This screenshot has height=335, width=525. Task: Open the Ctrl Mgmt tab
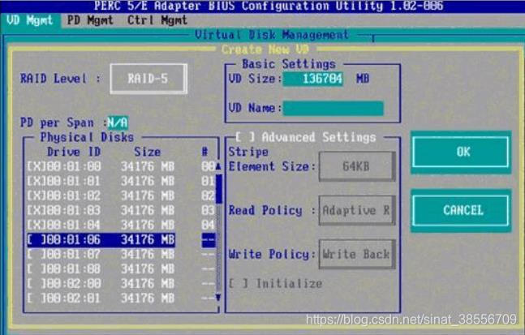pyautogui.click(x=157, y=21)
